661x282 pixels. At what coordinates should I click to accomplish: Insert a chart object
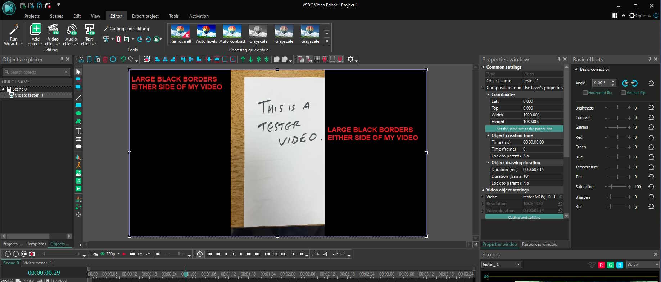pyautogui.click(x=78, y=157)
